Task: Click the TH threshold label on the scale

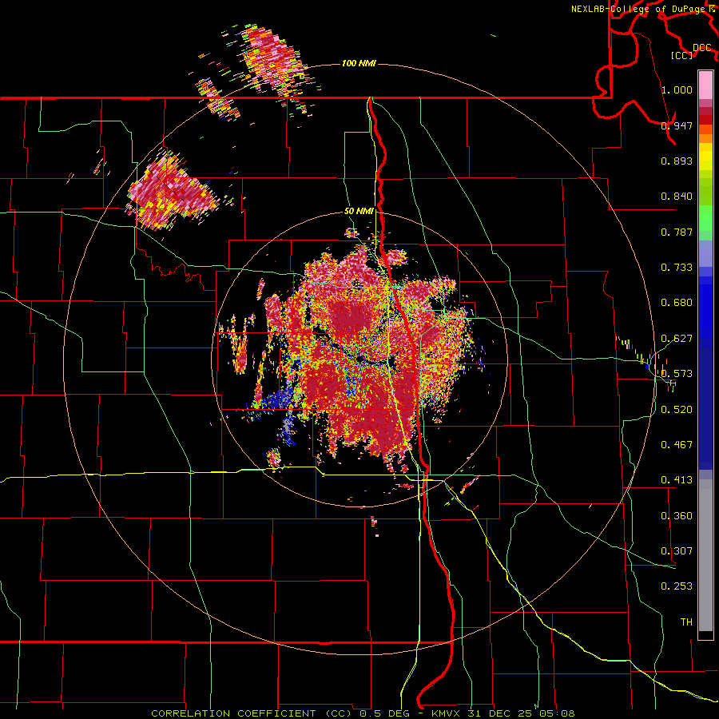Action: tap(686, 622)
